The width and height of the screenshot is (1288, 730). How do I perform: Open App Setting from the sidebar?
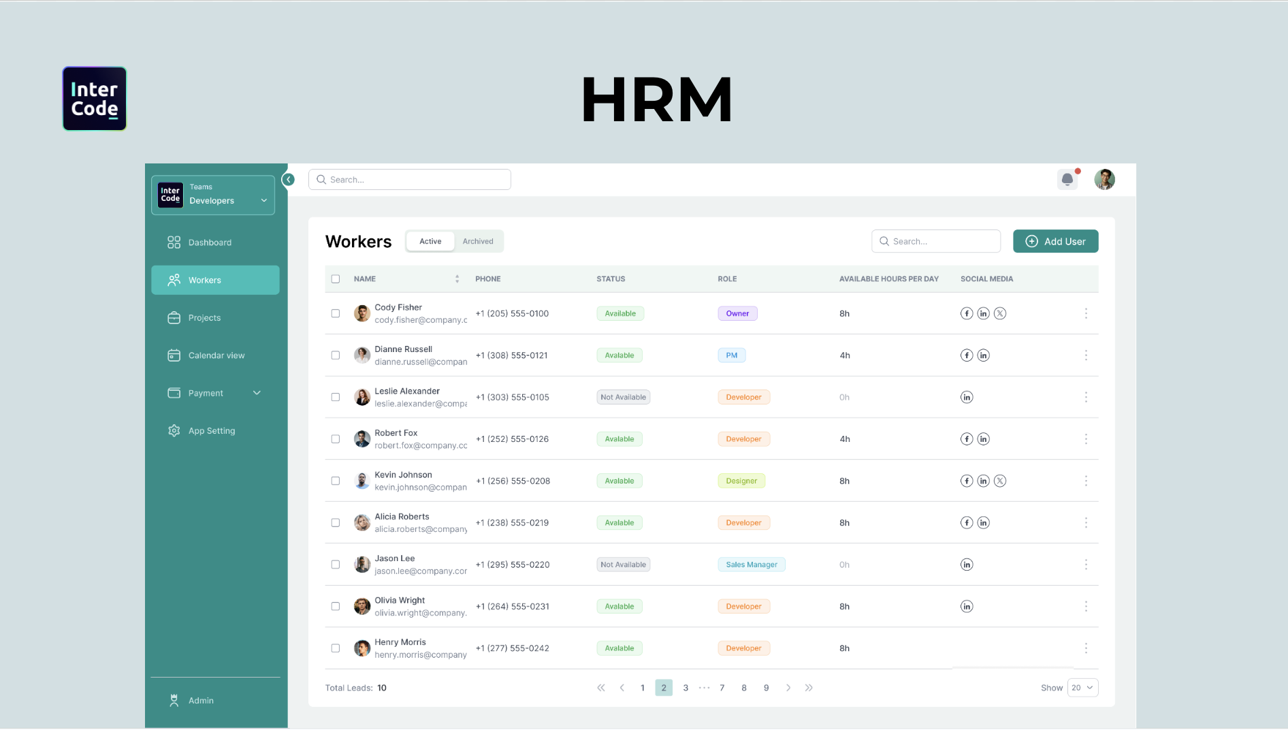(x=211, y=430)
